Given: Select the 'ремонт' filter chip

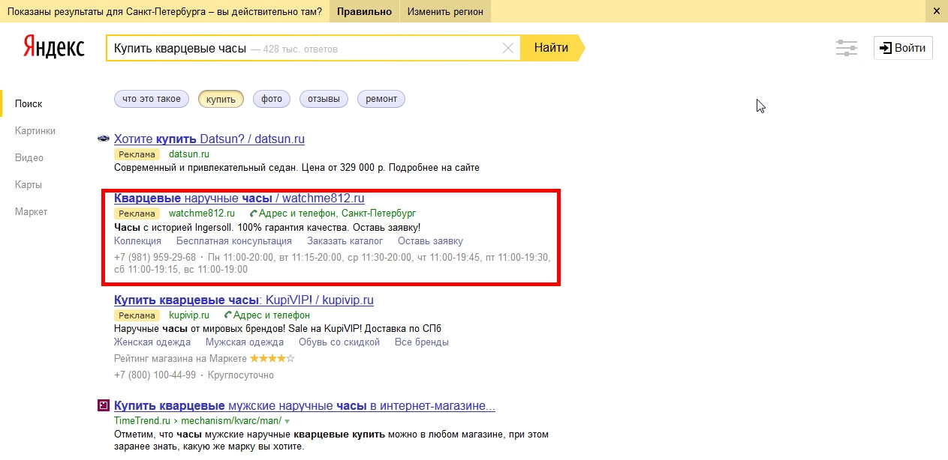Looking at the screenshot, I should pyautogui.click(x=381, y=99).
